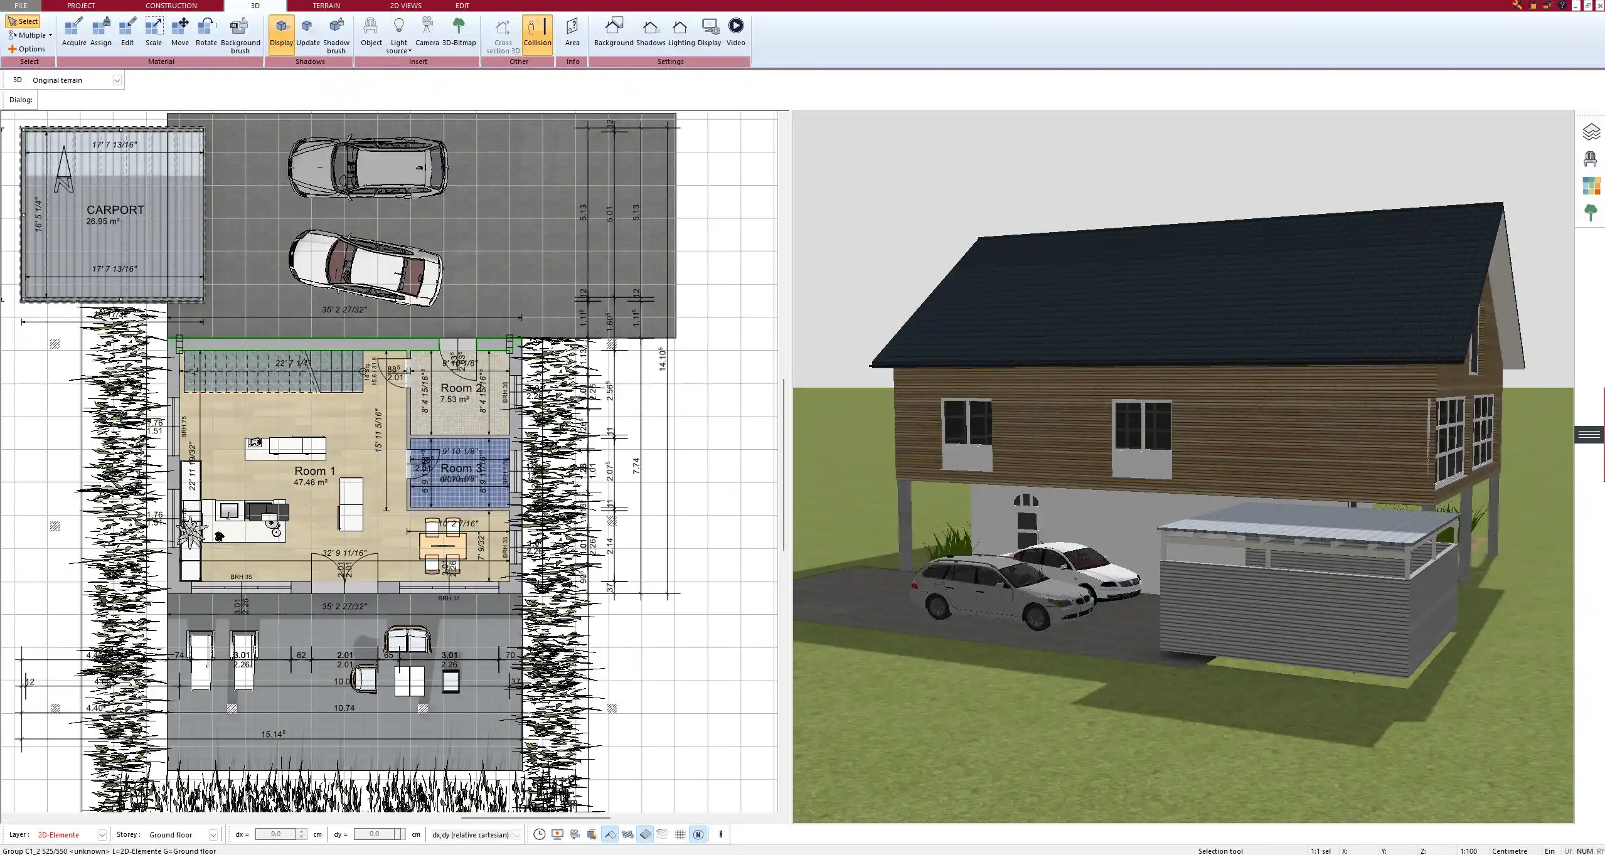Choose the Assign material tool
This screenshot has height=855, width=1605.
coord(100,33)
